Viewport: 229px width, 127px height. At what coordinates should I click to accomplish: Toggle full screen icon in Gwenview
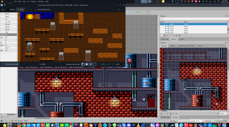click(x=119, y=10)
